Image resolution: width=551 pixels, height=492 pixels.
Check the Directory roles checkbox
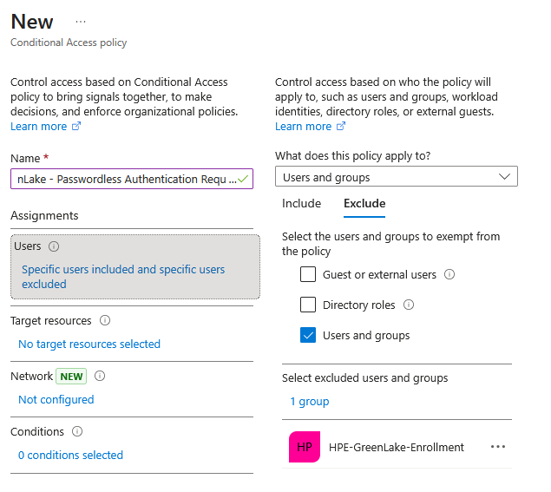coord(308,305)
